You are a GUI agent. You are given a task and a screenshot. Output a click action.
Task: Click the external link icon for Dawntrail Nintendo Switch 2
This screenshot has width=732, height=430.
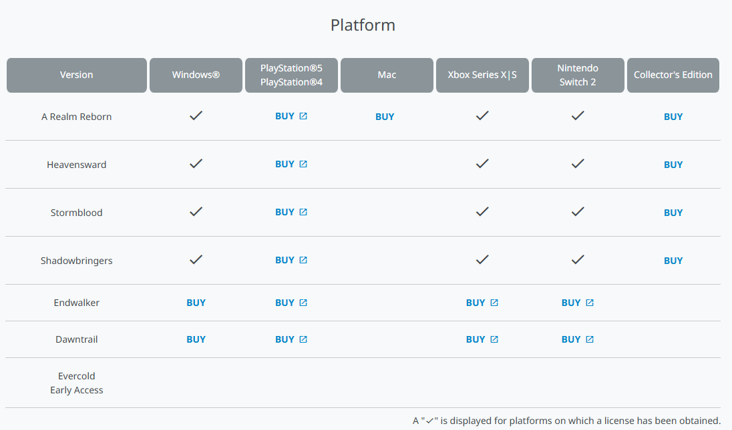click(590, 339)
